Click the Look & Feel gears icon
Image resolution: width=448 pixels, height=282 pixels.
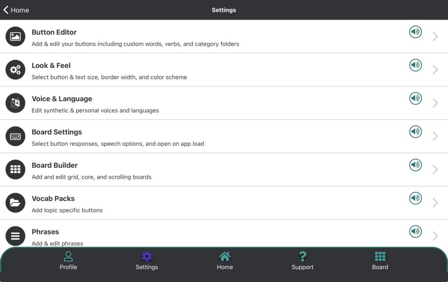tap(15, 70)
